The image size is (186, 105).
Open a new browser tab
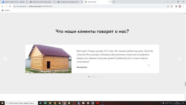coord(114,2)
